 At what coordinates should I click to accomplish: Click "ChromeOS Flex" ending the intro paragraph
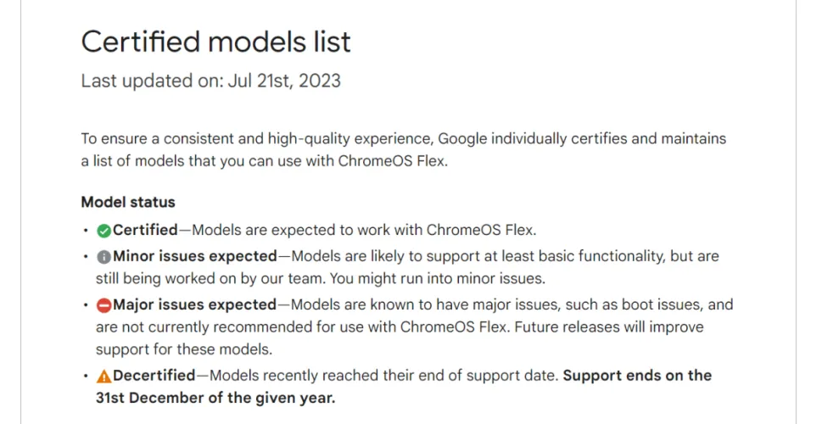pos(394,161)
